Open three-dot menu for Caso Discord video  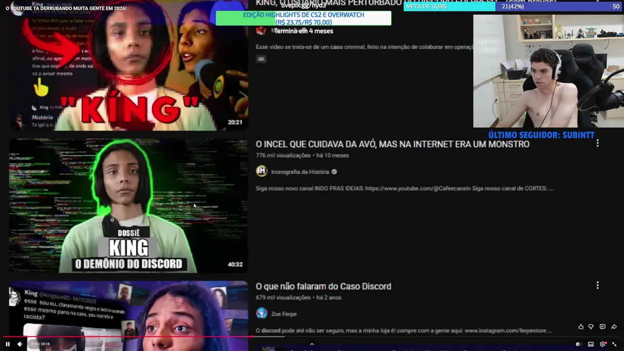[x=598, y=285]
